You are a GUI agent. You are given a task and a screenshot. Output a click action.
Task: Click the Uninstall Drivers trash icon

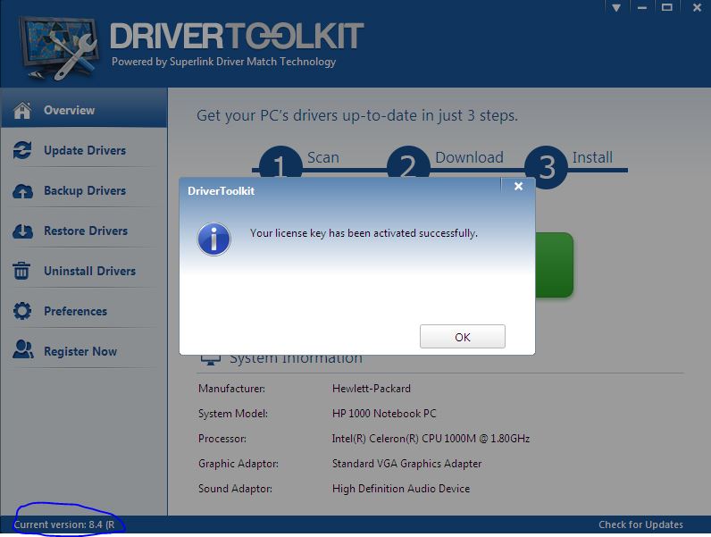coord(21,271)
